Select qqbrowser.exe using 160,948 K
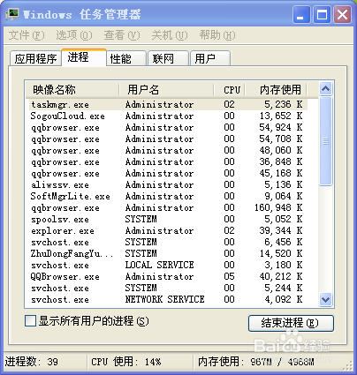357x375 pixels. coord(169,207)
